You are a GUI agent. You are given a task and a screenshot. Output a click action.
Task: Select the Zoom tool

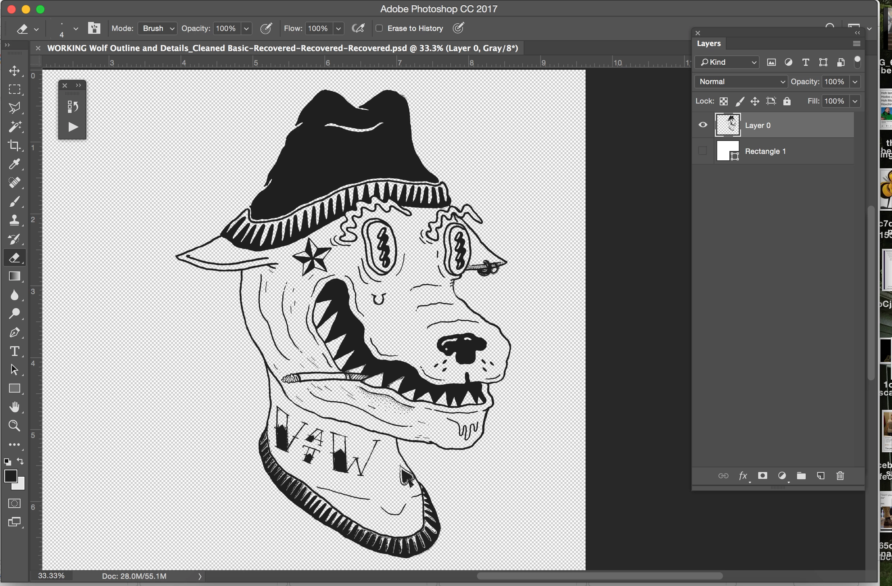pos(14,426)
